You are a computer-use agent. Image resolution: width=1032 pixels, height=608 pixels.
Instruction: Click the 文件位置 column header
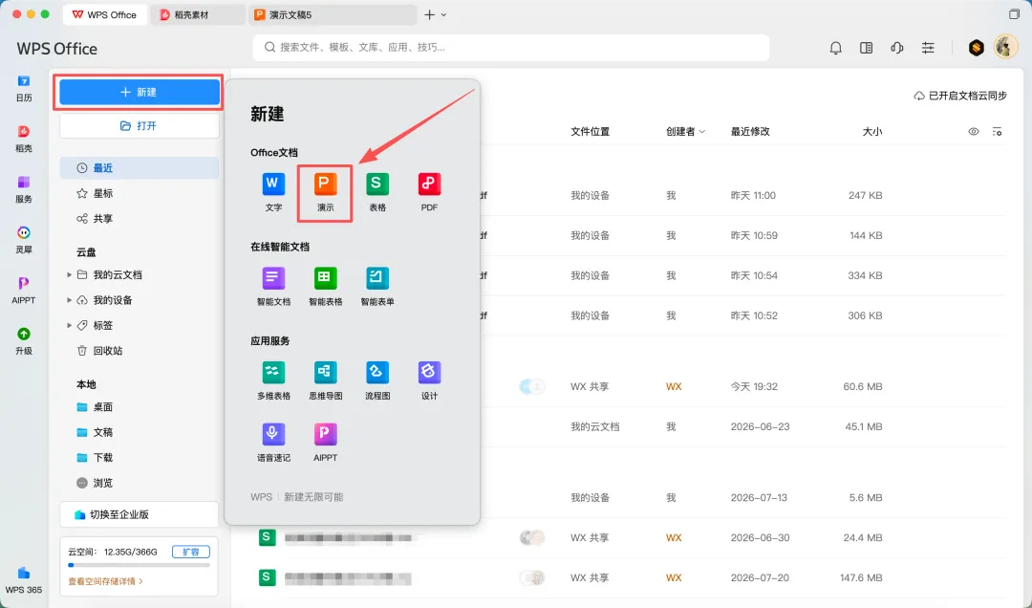(x=590, y=132)
